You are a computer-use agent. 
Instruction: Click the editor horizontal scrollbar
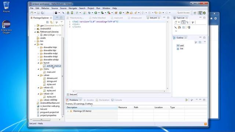coord(119,91)
